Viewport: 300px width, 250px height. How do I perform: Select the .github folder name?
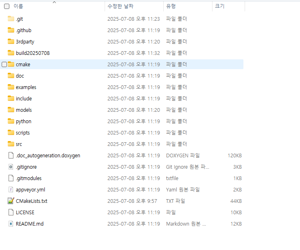pos(24,30)
